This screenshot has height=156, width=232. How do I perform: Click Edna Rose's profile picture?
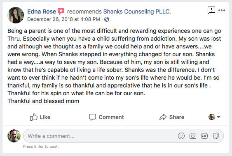pyautogui.click(x=16, y=15)
